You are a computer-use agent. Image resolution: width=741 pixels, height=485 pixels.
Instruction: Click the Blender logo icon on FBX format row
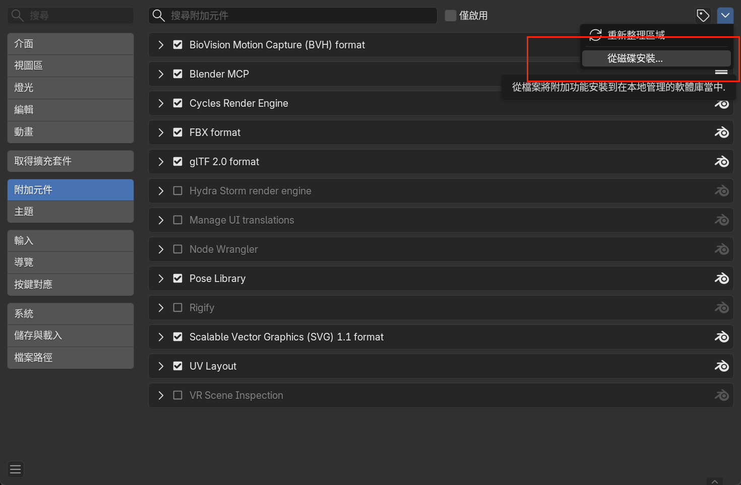(722, 132)
